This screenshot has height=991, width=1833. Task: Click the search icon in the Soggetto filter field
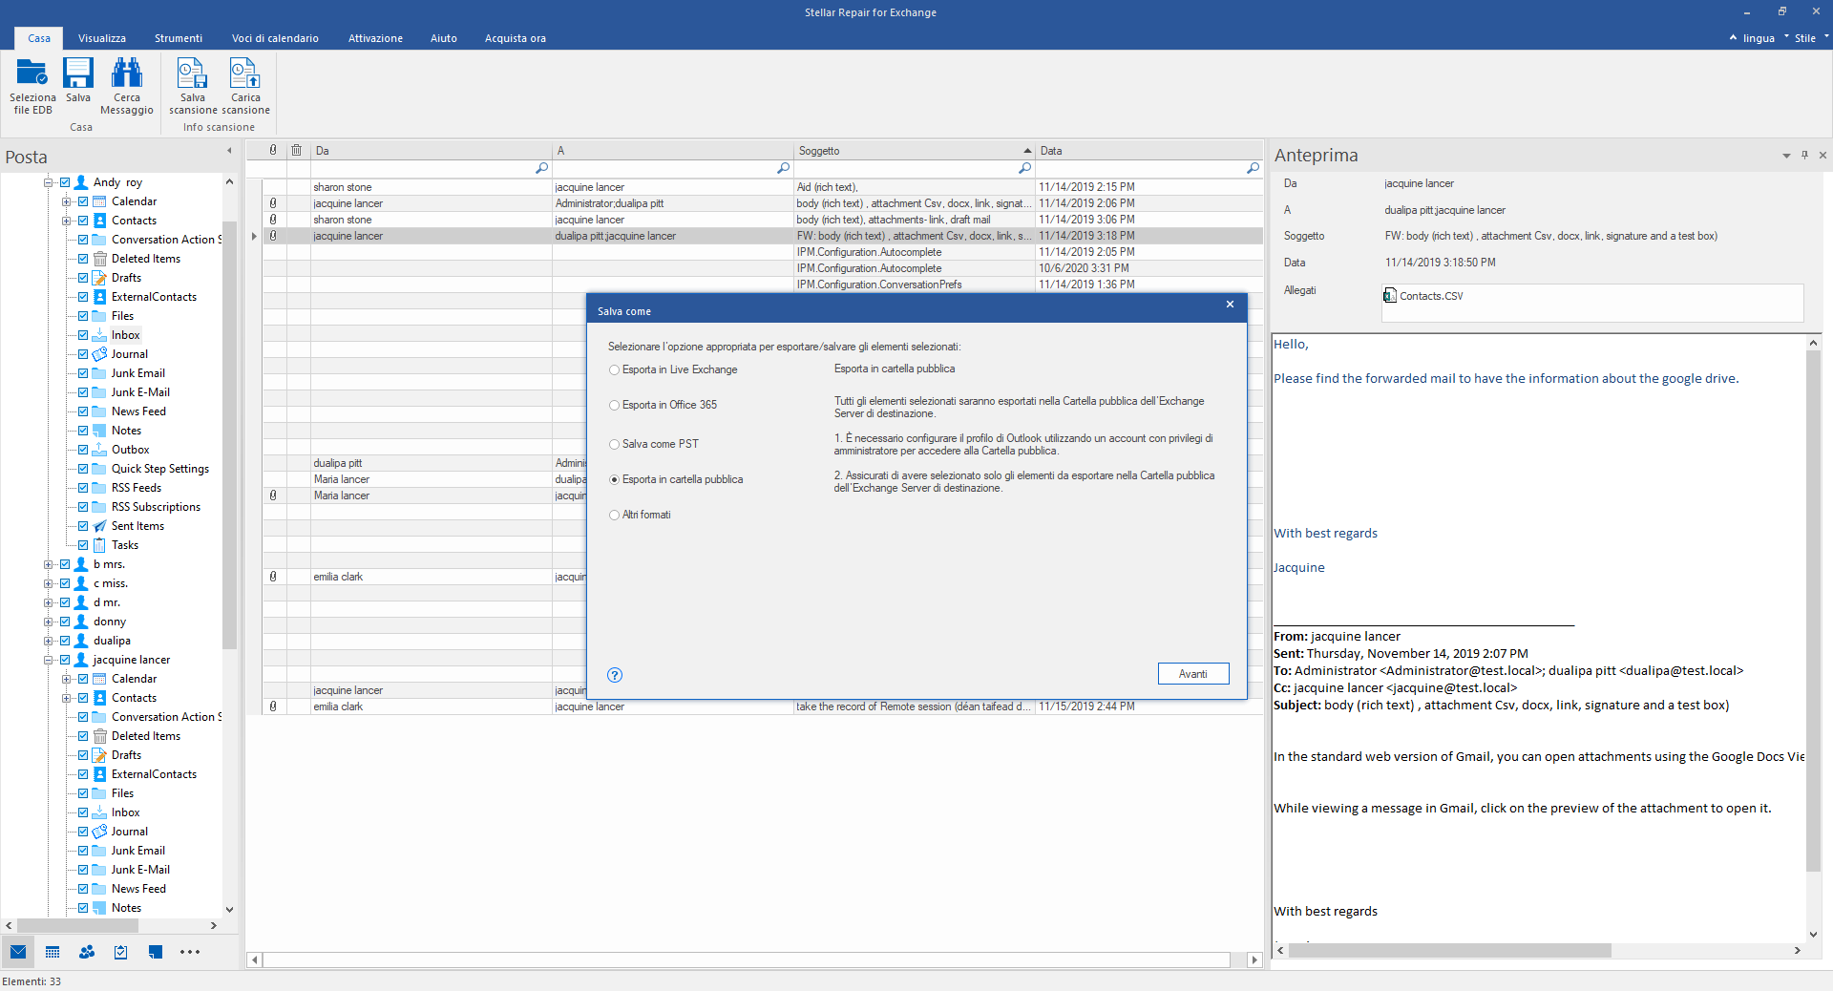pyautogui.click(x=1025, y=168)
